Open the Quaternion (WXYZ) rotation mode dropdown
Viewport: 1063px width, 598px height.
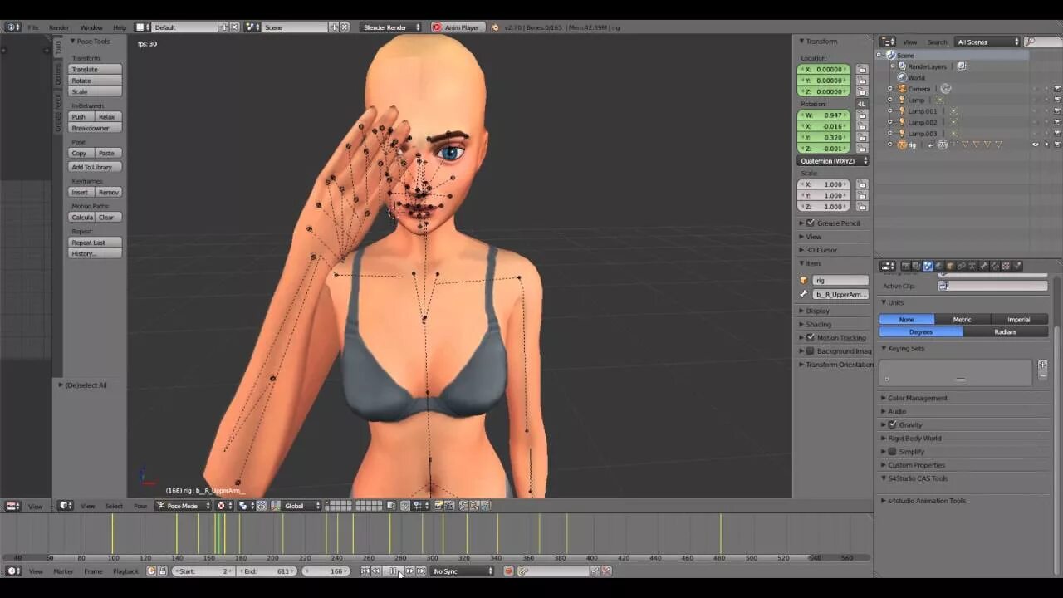point(833,161)
